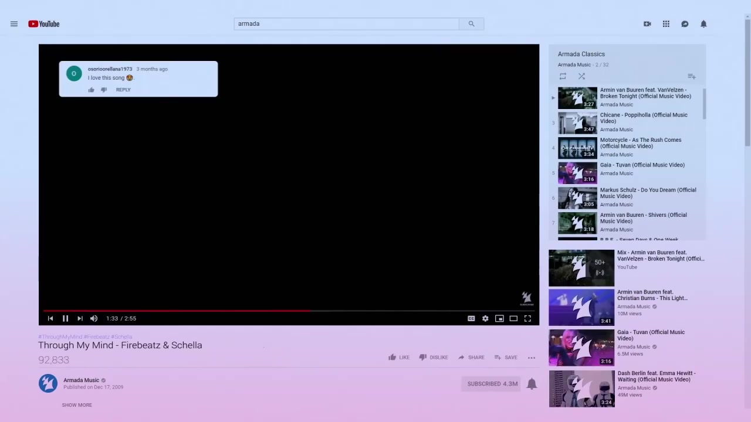This screenshot has height=422, width=751.
Task: Click the page vertical scrollbar
Action: coord(747,82)
